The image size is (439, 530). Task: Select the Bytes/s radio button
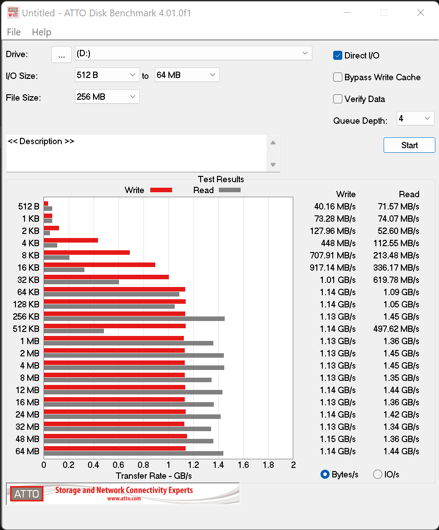pyautogui.click(x=325, y=474)
